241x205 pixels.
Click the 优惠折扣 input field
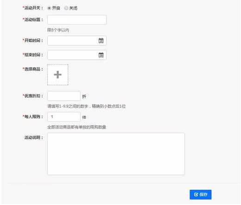coord(64,96)
